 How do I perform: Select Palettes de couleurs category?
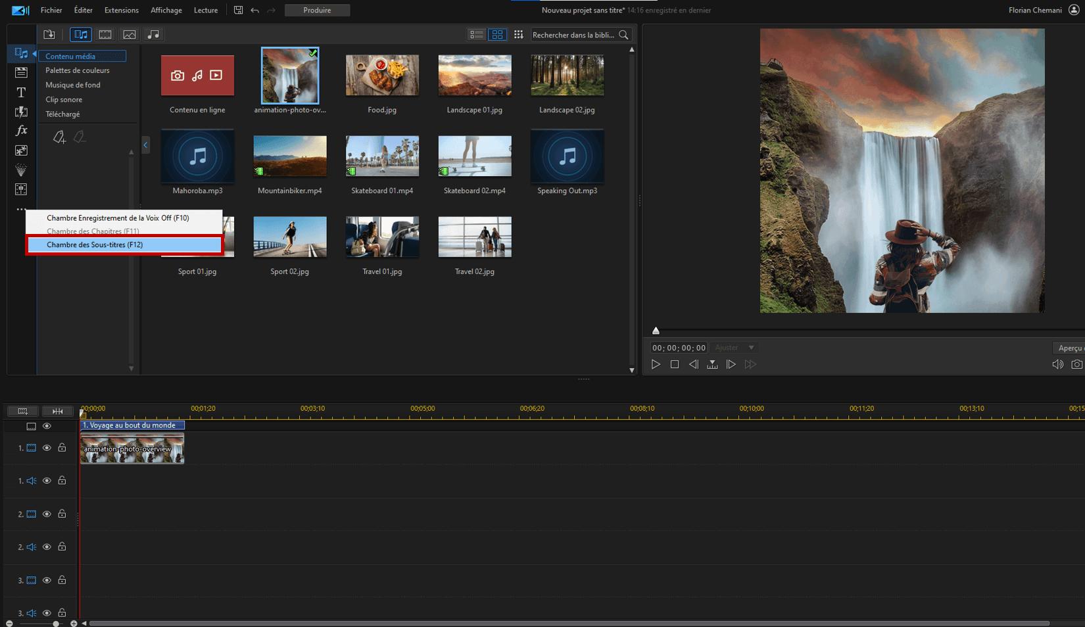[78, 70]
